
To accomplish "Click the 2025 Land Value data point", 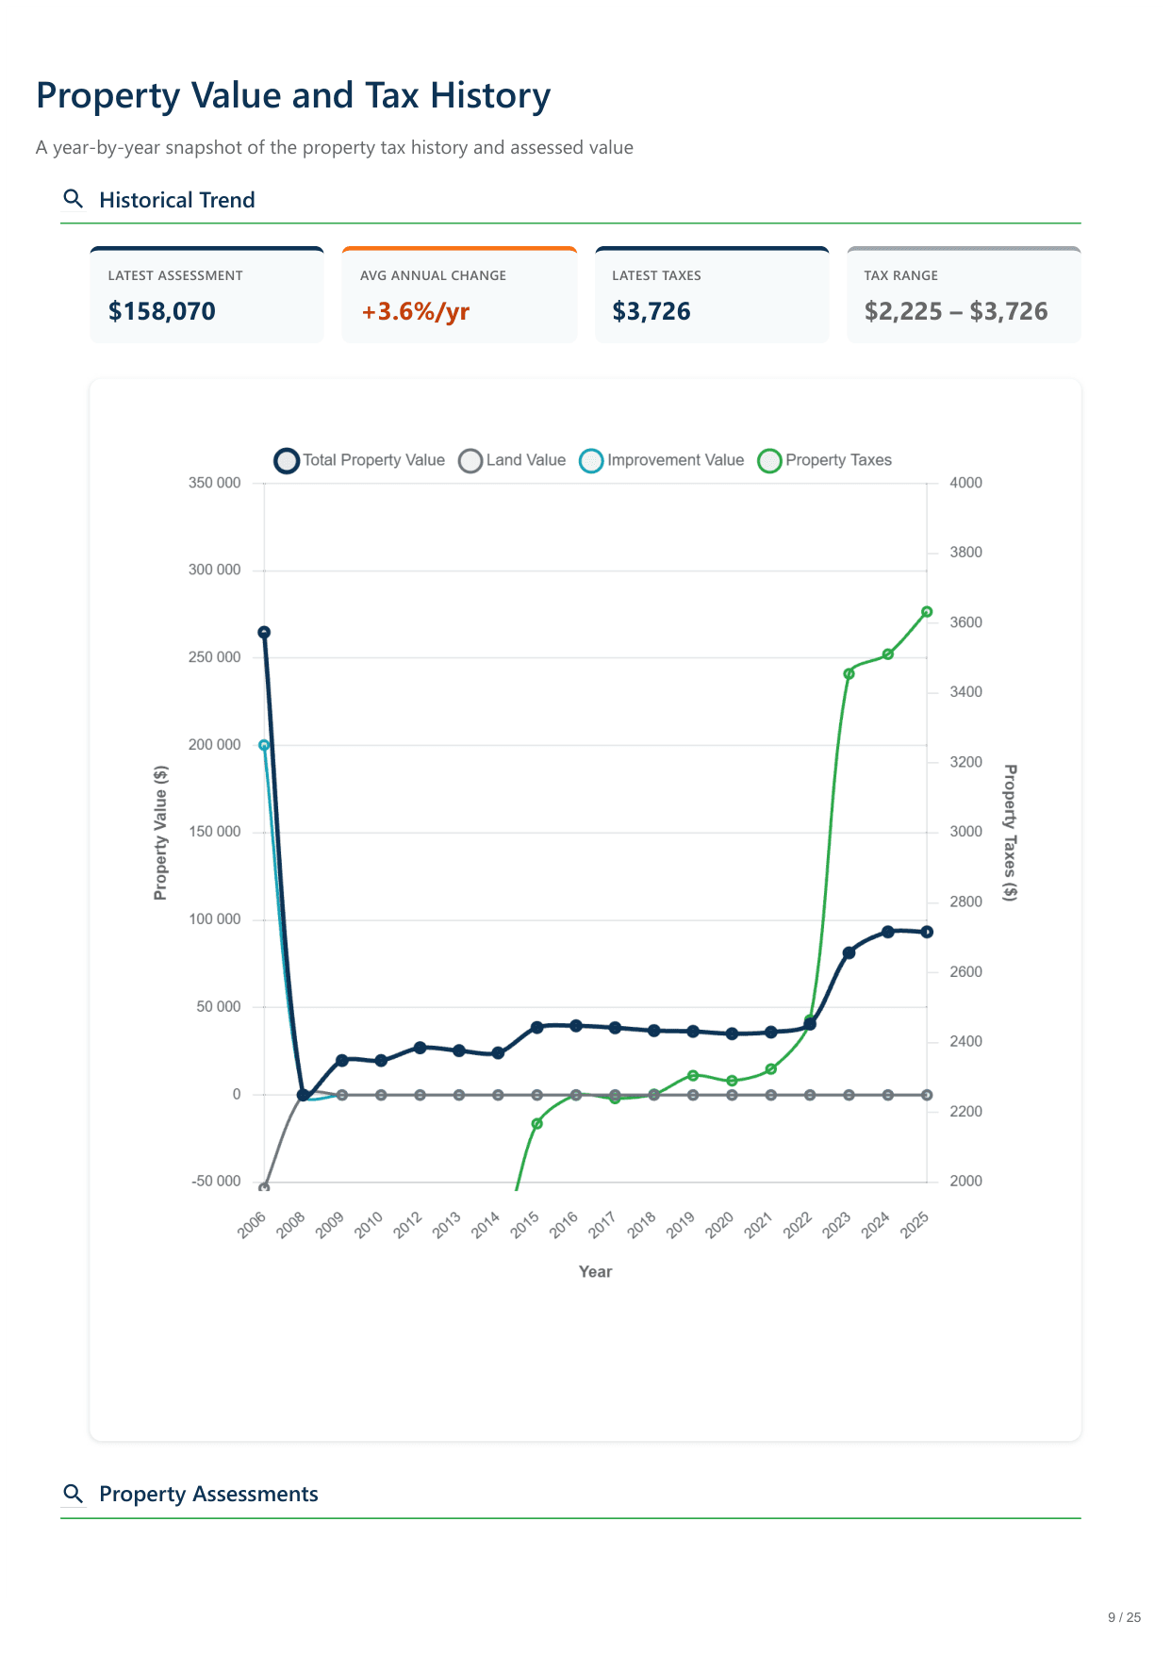I will point(927,1095).
